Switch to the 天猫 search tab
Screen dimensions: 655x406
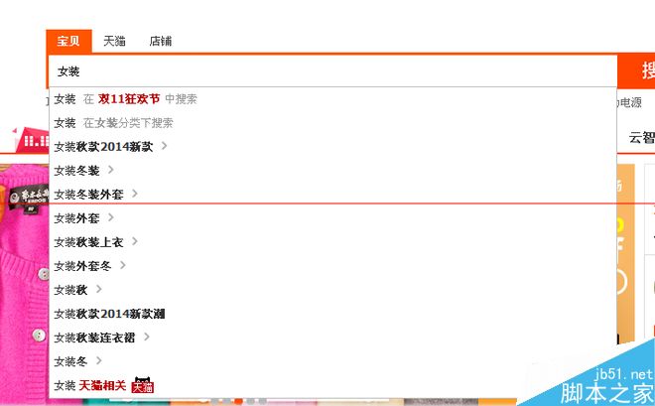pos(114,41)
